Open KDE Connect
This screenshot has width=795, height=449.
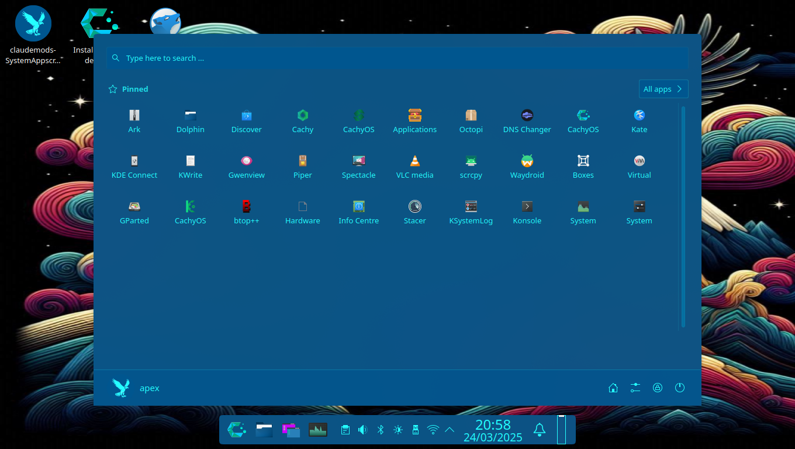pyautogui.click(x=134, y=167)
